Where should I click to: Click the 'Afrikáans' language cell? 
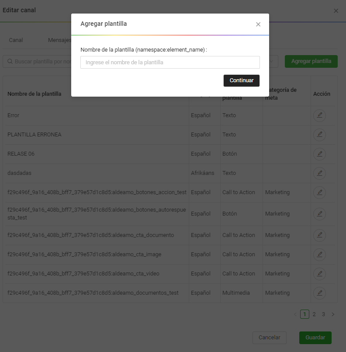(202, 173)
